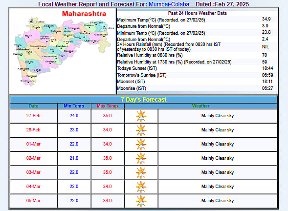Click weather icon for 05-Mar
The height and width of the screenshot is (211, 288).
point(141,201)
